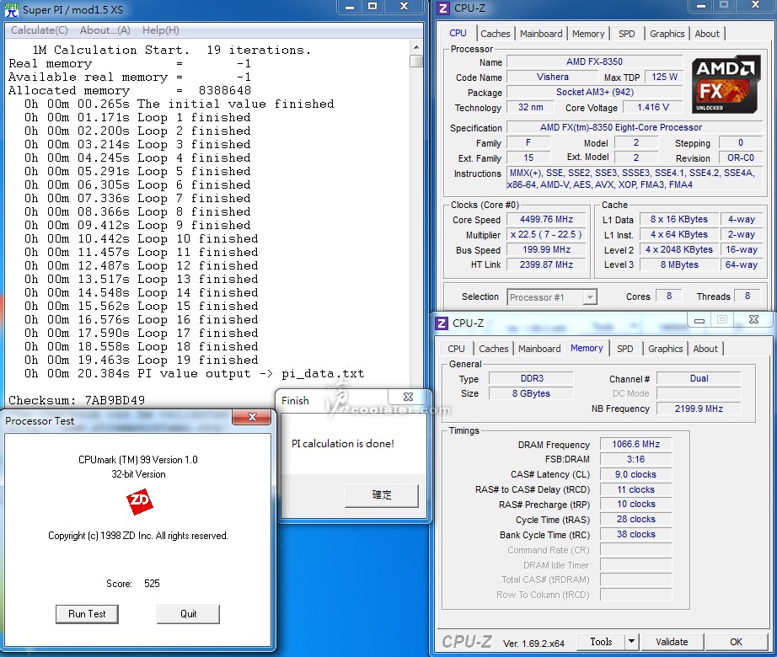Close the Finish dialog with its X button
This screenshot has height=657, width=777.
407,397
